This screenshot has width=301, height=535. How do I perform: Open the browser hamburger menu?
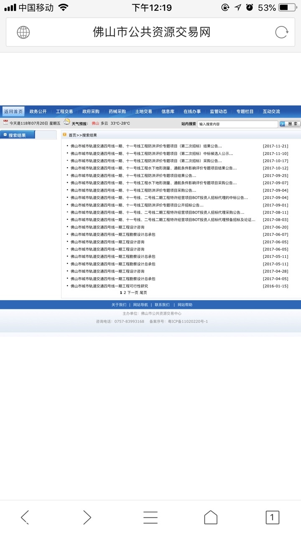tap(150, 517)
